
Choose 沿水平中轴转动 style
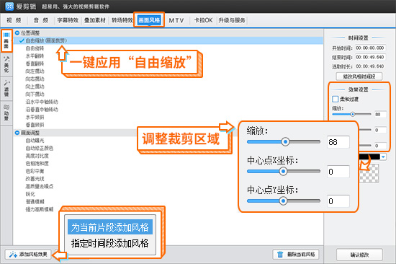pyautogui.click(x=42, y=102)
